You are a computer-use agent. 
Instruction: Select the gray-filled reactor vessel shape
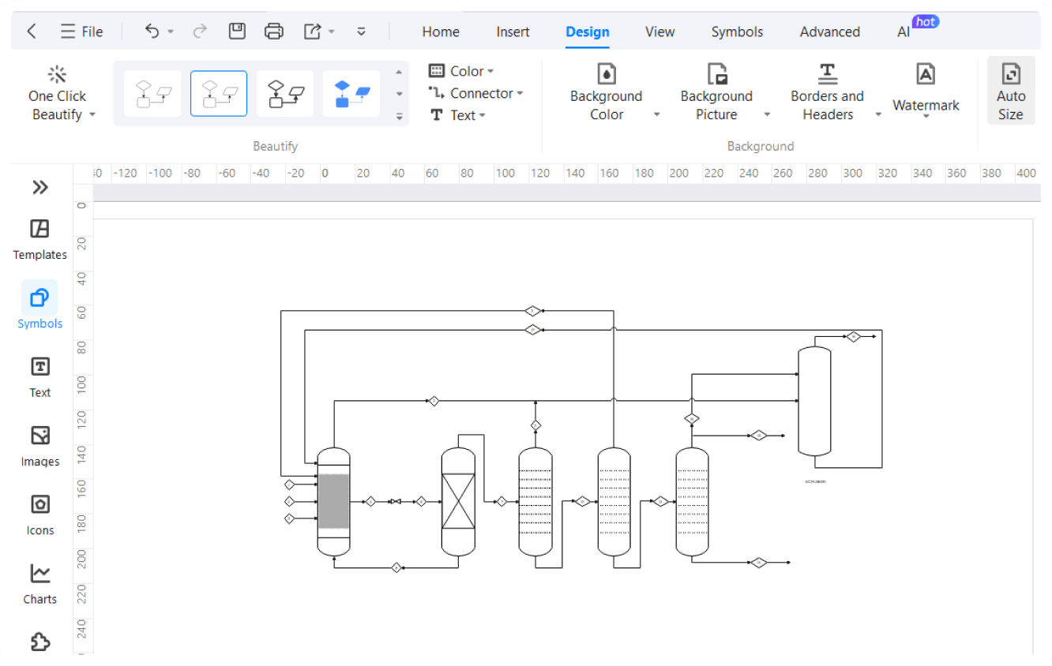click(x=333, y=502)
